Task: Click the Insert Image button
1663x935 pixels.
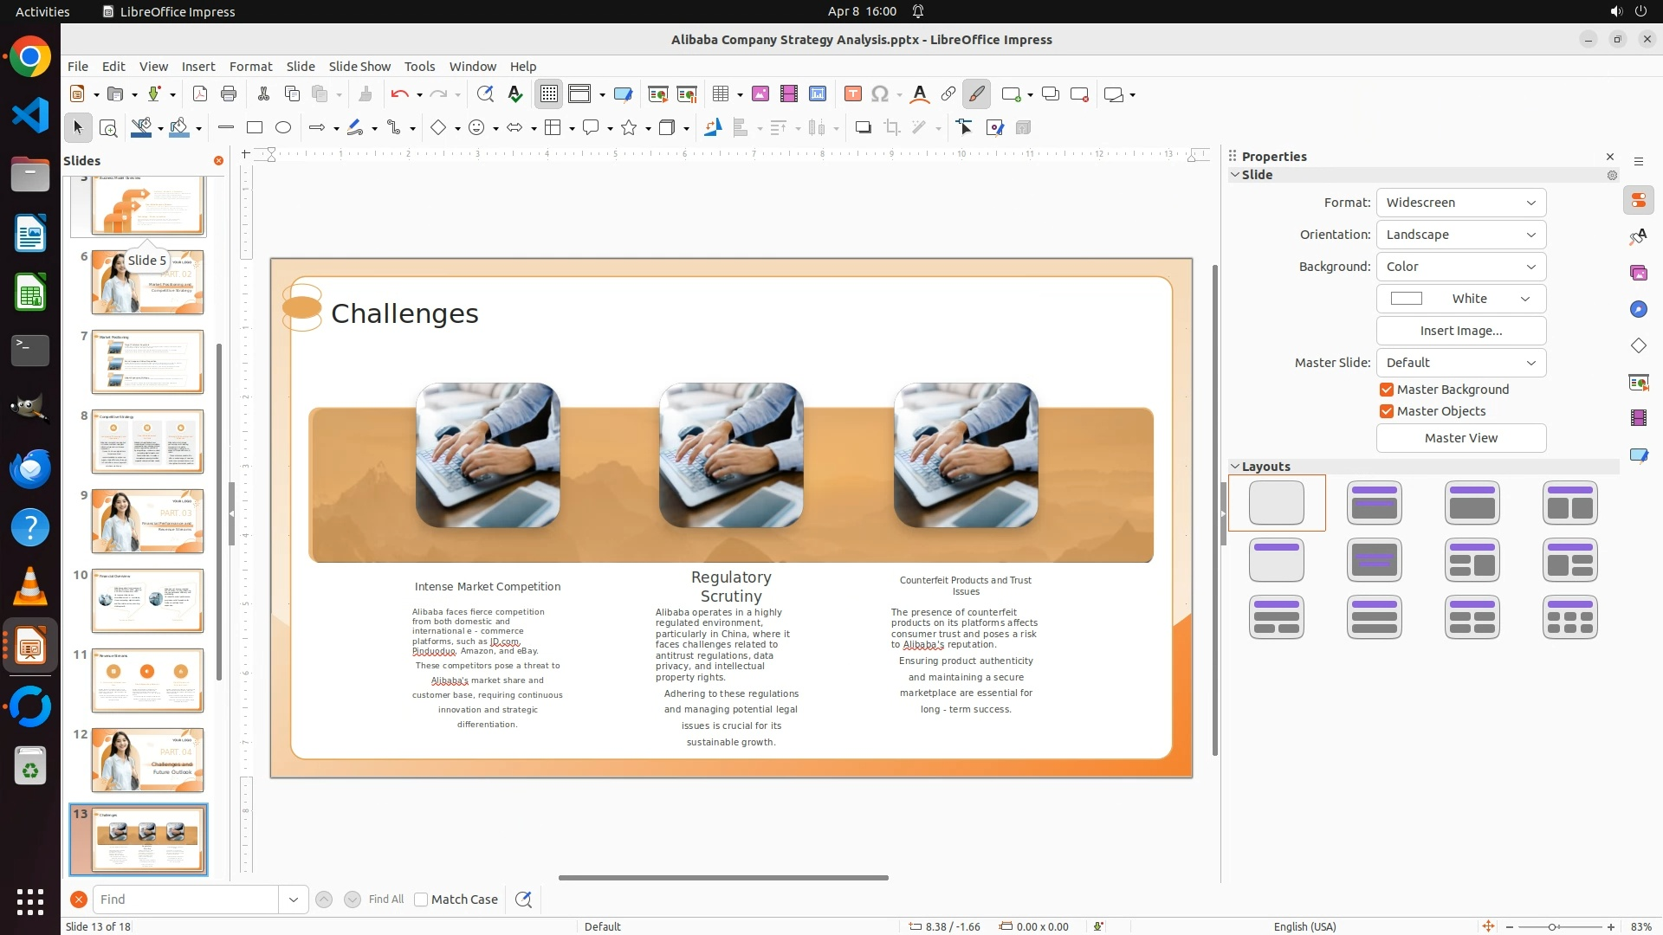Action: (x=1460, y=331)
